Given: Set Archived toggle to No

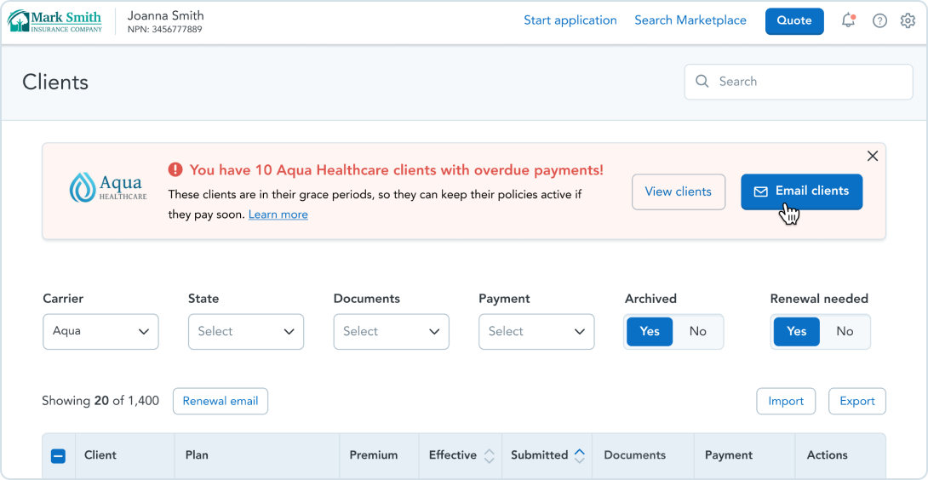Looking at the screenshot, I should click(x=698, y=331).
